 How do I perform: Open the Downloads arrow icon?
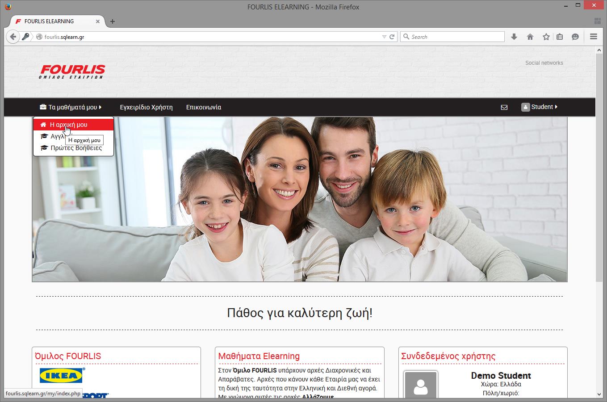(514, 37)
